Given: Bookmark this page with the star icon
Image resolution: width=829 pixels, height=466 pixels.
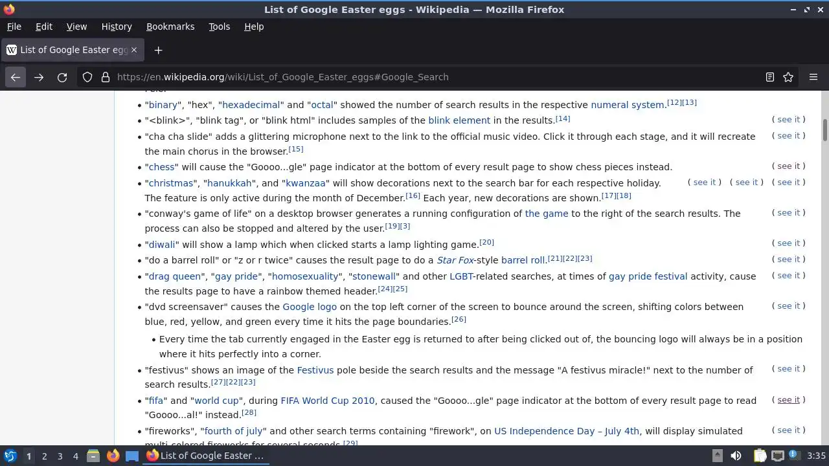Looking at the screenshot, I should (788, 77).
